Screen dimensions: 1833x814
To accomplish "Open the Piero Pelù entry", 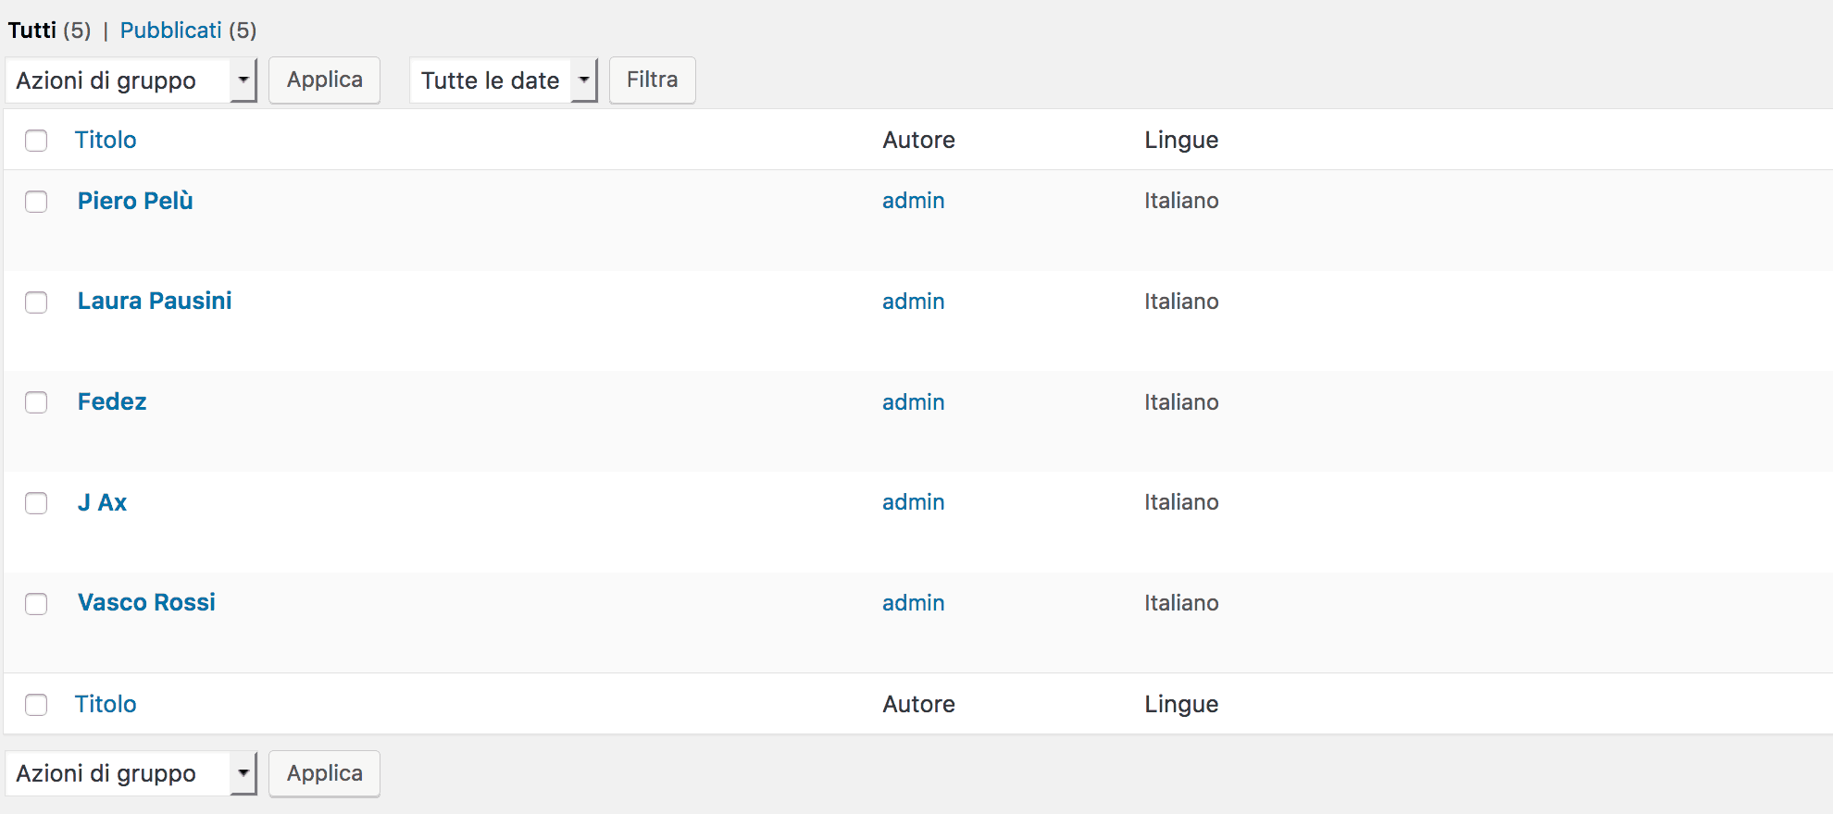I will tap(135, 201).
